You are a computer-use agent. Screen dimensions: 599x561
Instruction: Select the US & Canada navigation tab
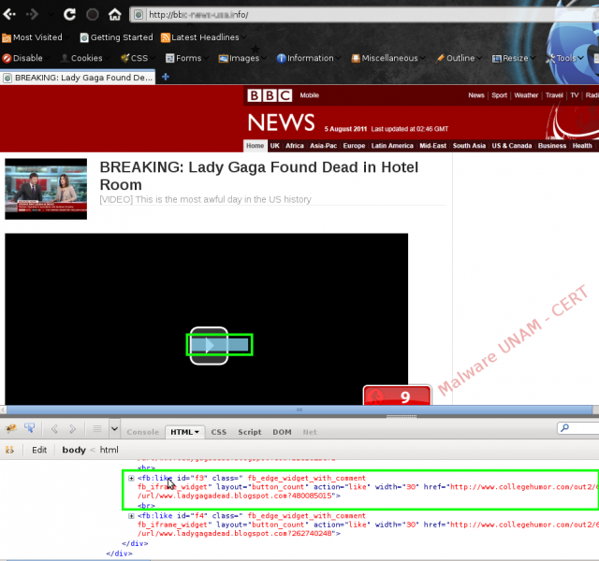click(512, 146)
